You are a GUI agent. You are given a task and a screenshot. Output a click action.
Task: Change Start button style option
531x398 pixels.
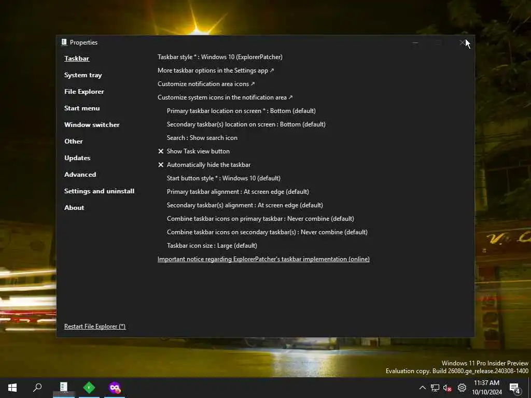tap(223, 178)
